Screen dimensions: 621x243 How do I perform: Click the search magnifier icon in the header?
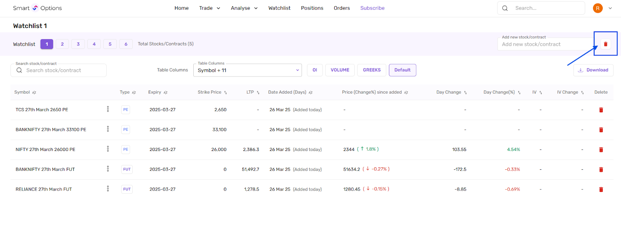click(505, 8)
